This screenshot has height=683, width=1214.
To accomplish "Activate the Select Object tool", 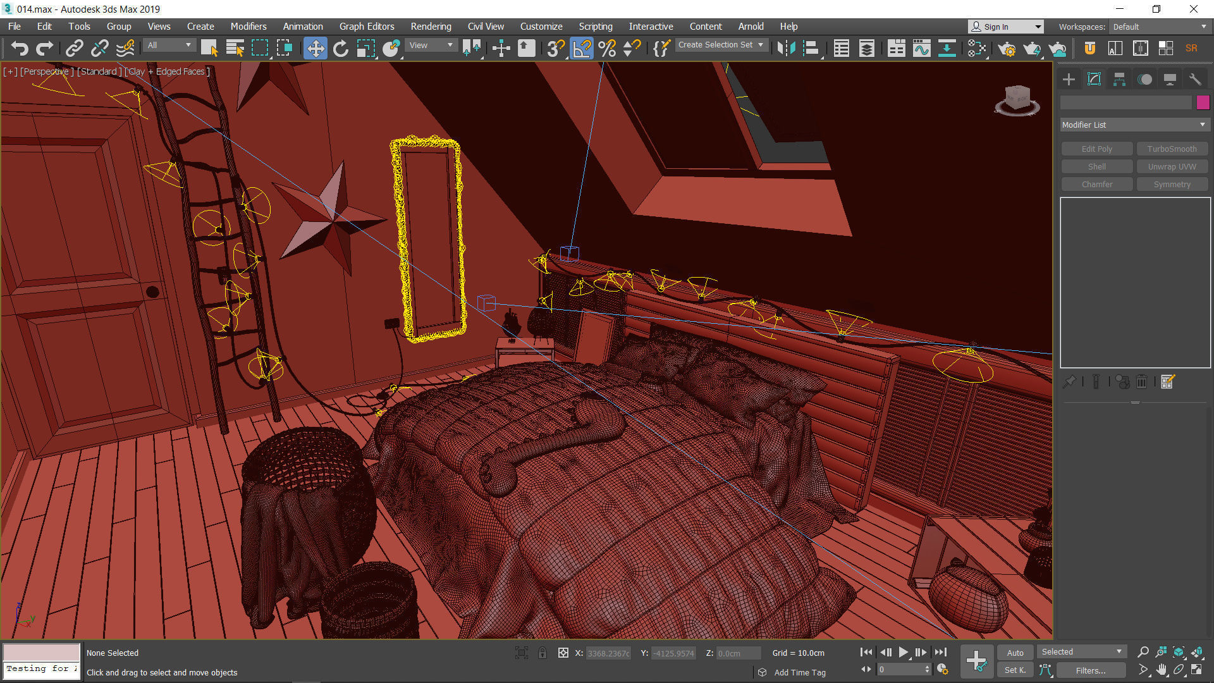I will 209,48.
